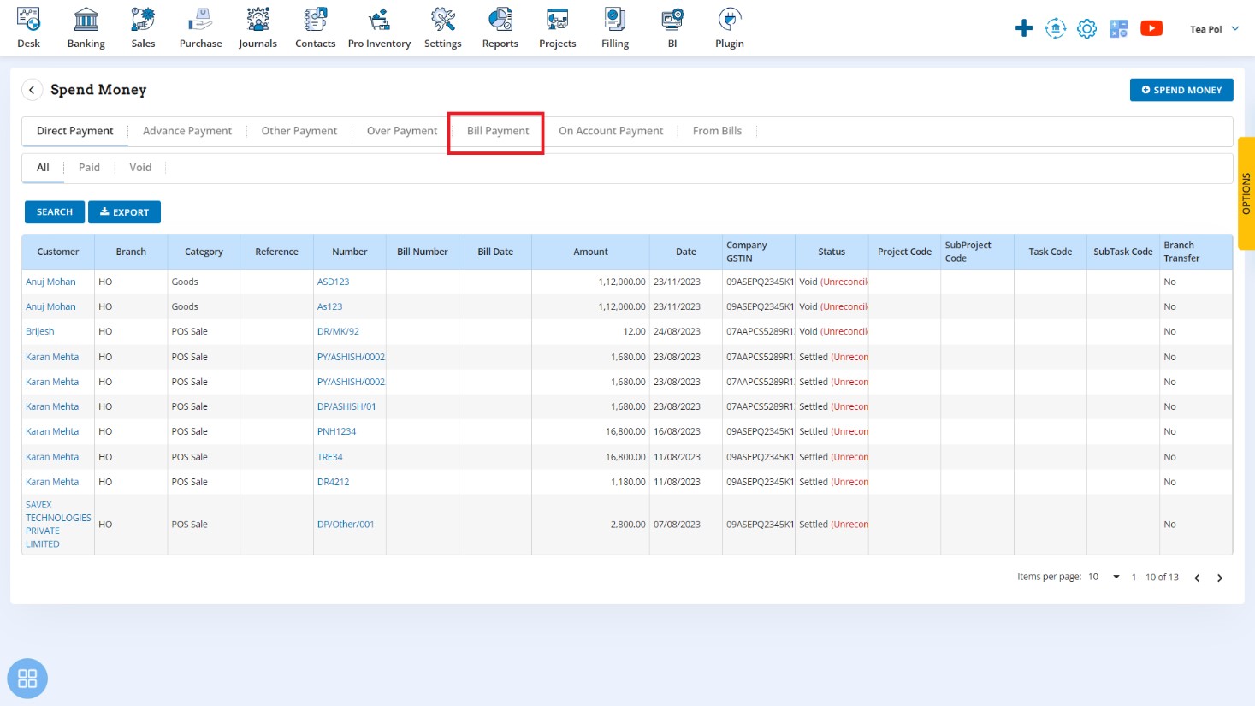Viewport: 1255px width, 706px height.
Task: Open payment number DR4212 link
Action: pyautogui.click(x=333, y=482)
